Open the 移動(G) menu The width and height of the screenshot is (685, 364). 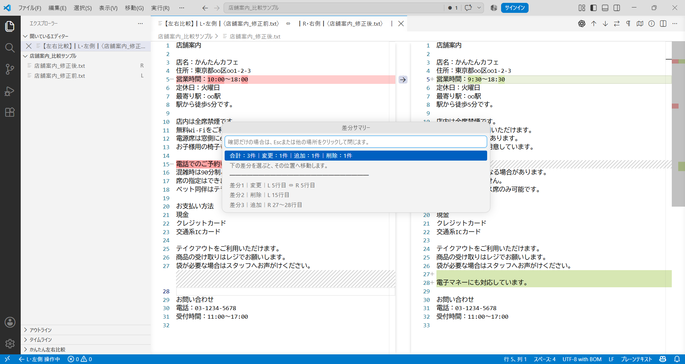[x=134, y=8]
